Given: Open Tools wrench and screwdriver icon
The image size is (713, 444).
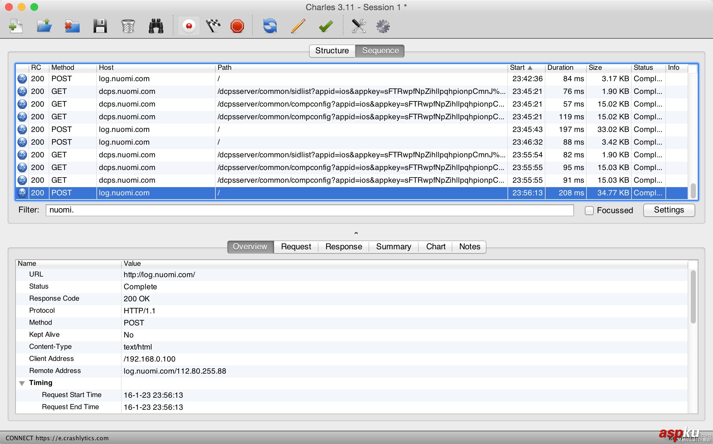Looking at the screenshot, I should click(359, 26).
